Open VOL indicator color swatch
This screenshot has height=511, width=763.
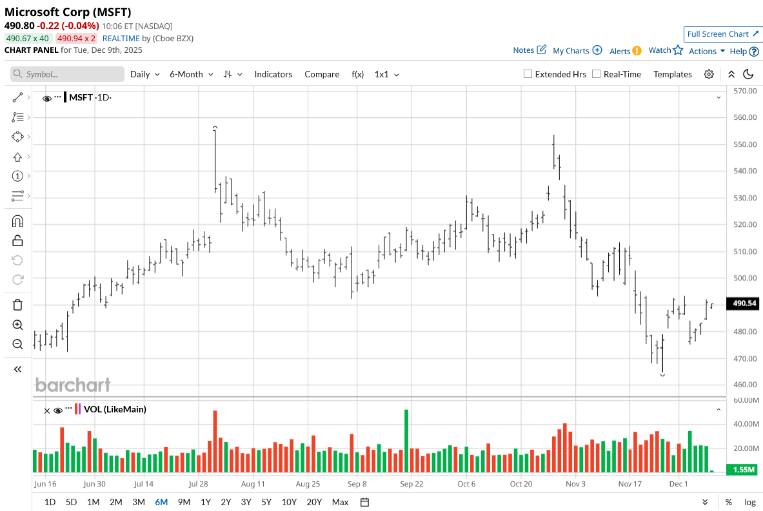(77, 409)
